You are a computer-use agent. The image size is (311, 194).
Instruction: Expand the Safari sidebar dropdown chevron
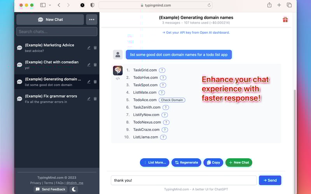pyautogui.click(x=50, y=5)
